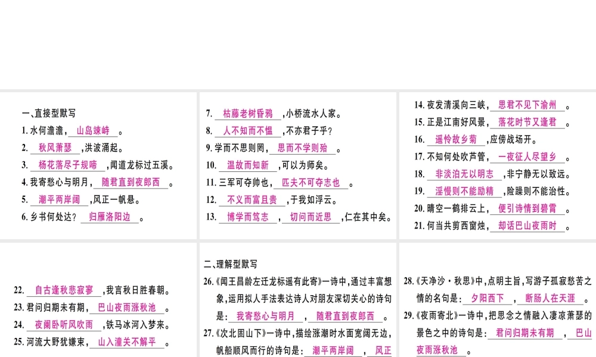Click the text 夜发清溪向三峡
The width and height of the screenshot is (596, 357).
pyautogui.click(x=456, y=105)
